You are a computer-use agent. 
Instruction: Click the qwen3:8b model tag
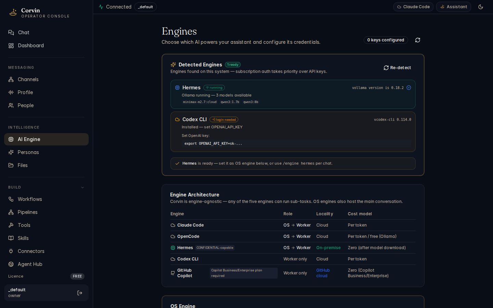point(251,102)
